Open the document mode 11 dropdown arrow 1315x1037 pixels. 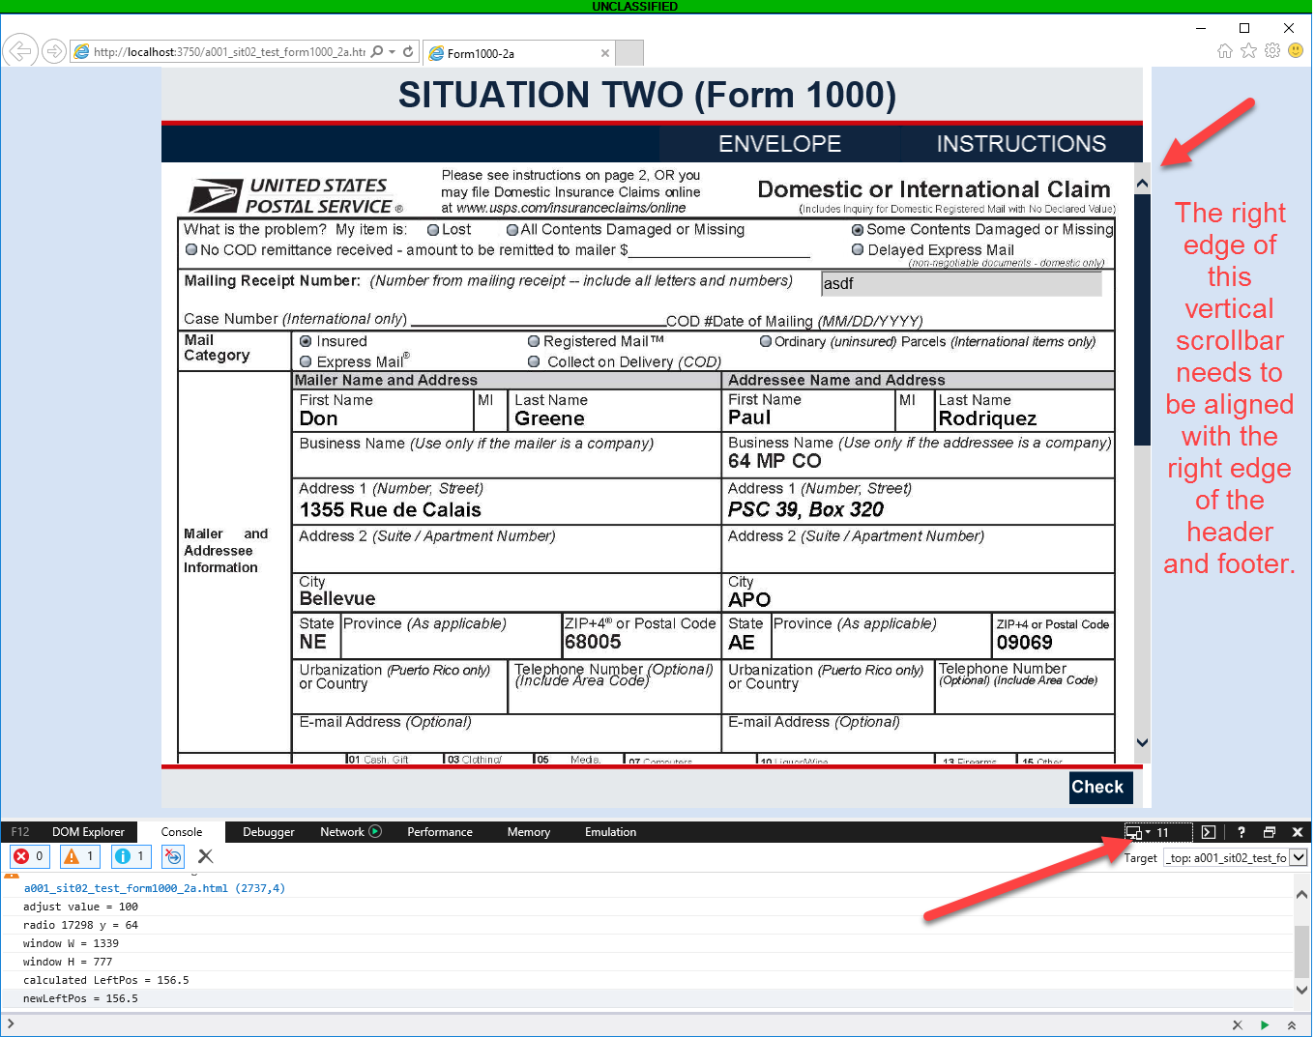pos(1148,833)
